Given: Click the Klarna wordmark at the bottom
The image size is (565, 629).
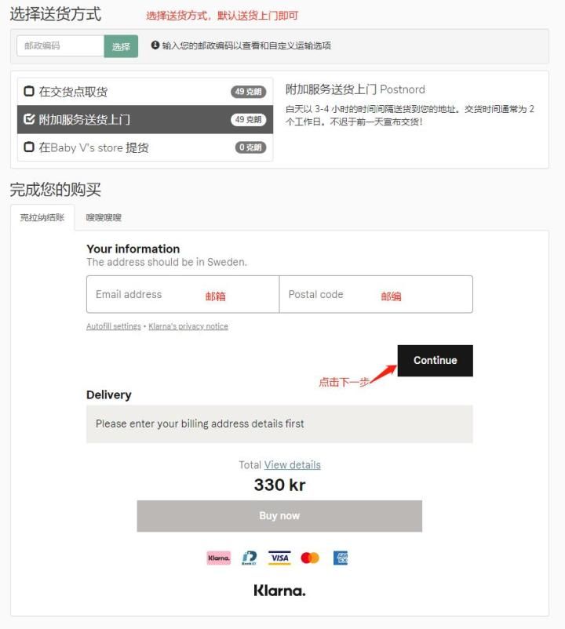Looking at the screenshot, I should 279,591.
